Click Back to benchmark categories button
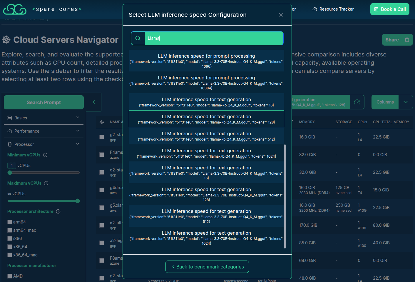This screenshot has width=415, height=282. 207,267
